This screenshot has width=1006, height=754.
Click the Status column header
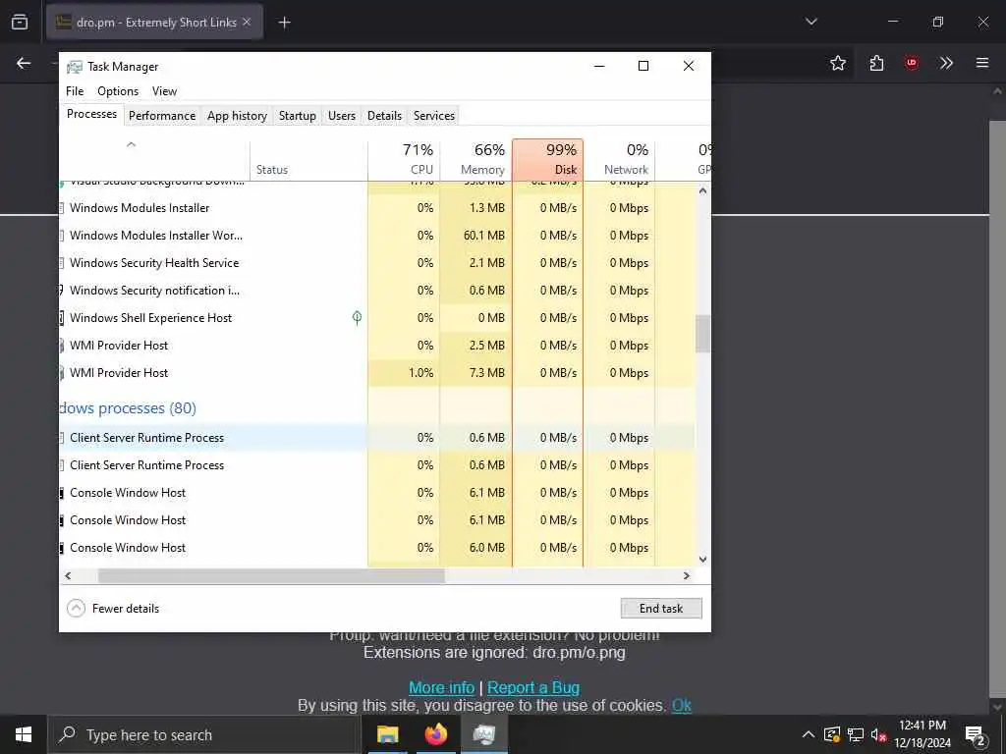point(308,159)
